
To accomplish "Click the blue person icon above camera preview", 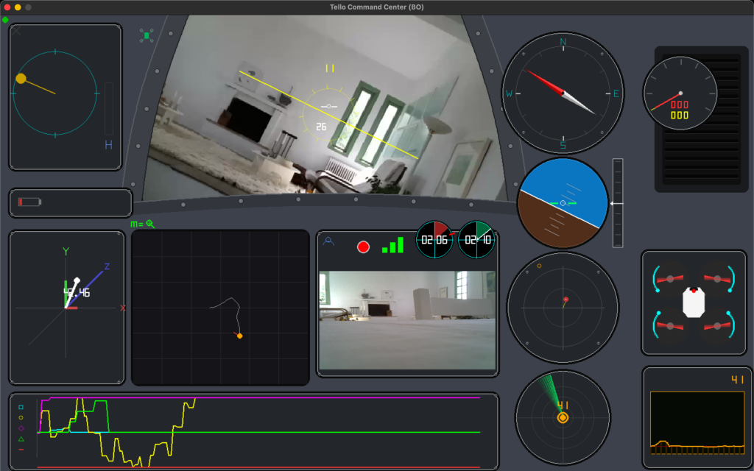I will 328,241.
